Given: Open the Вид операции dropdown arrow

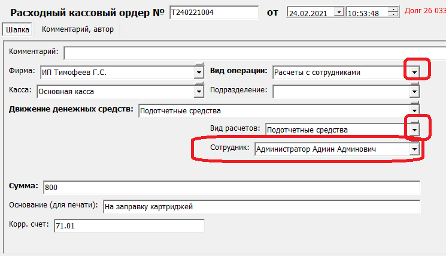Looking at the screenshot, I should click(414, 73).
